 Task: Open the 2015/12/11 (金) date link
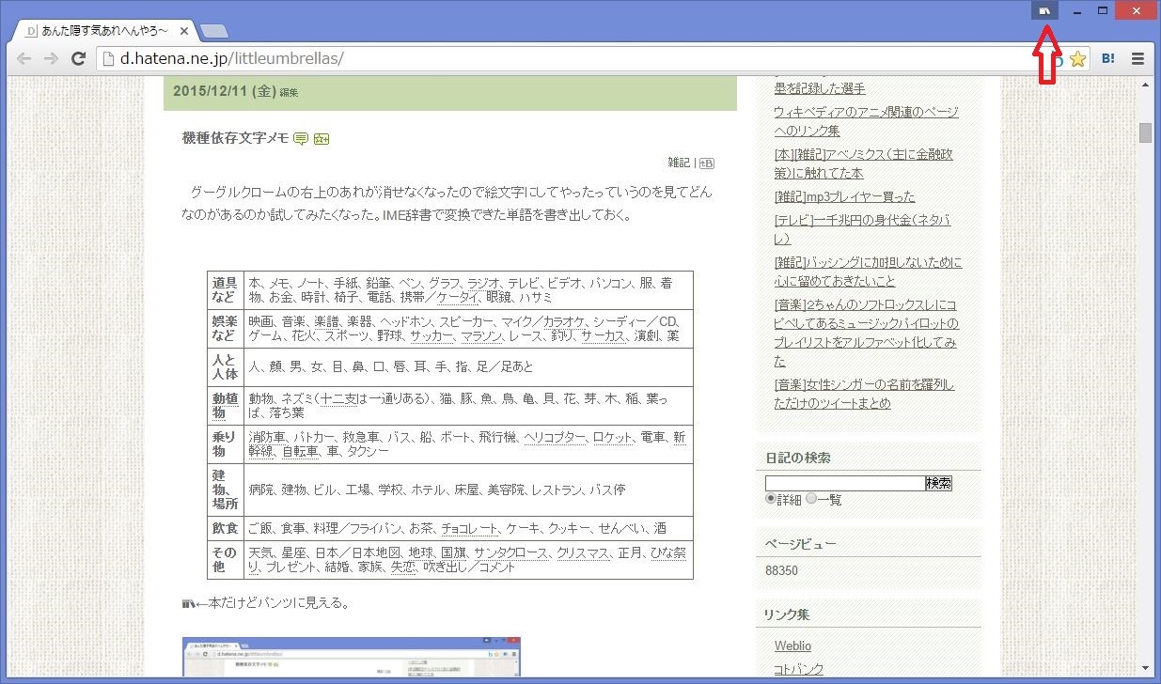point(224,91)
